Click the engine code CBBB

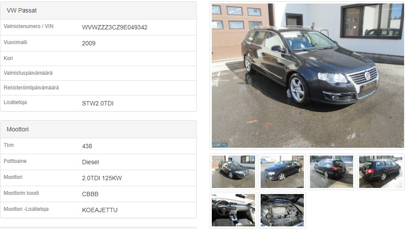[x=90, y=194]
